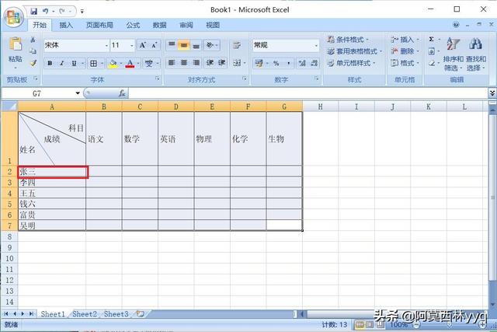Toggle Underline formatting
The height and width of the screenshot is (332, 497).
(x=74, y=63)
